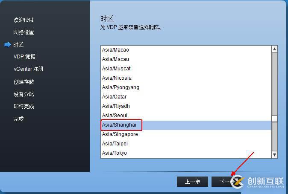Open VDP 凭据 wizard step
The image size is (288, 194).
coord(24,57)
